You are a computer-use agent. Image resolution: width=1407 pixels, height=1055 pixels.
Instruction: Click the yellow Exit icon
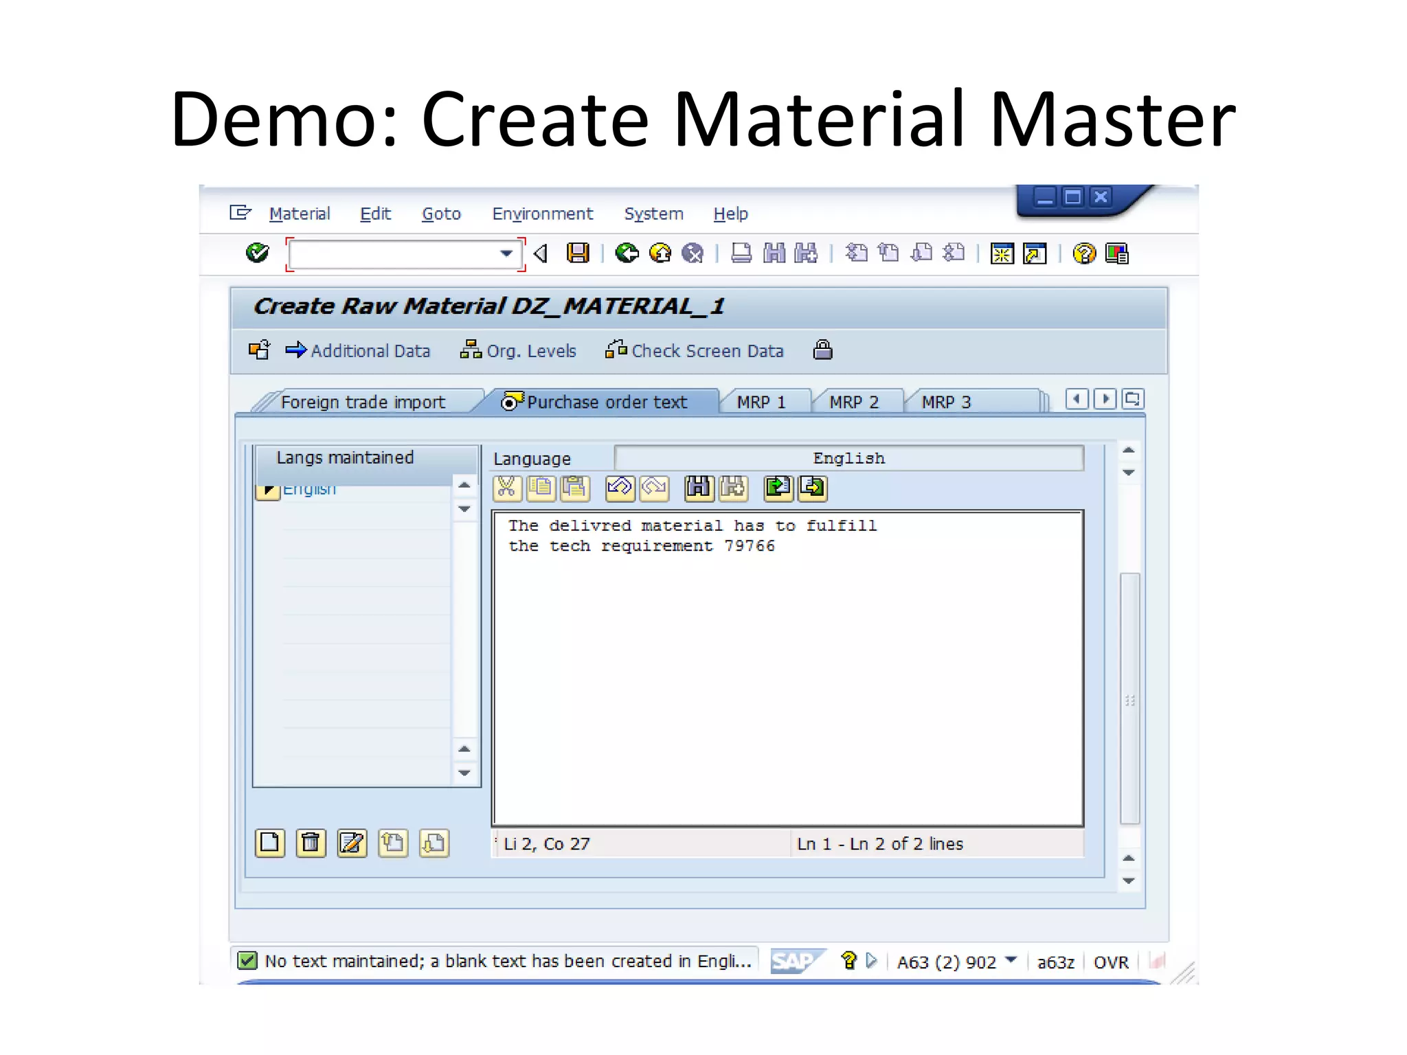click(x=660, y=253)
